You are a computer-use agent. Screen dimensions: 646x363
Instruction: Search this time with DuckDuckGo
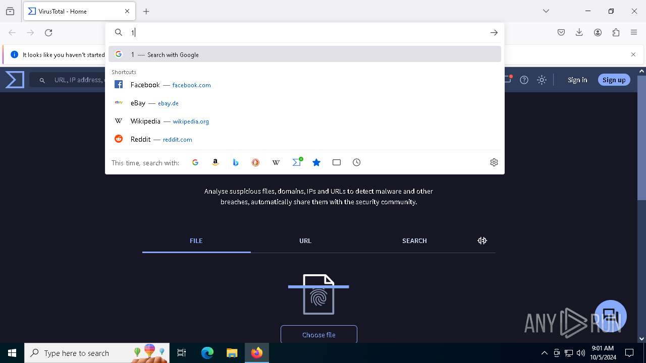point(256,162)
